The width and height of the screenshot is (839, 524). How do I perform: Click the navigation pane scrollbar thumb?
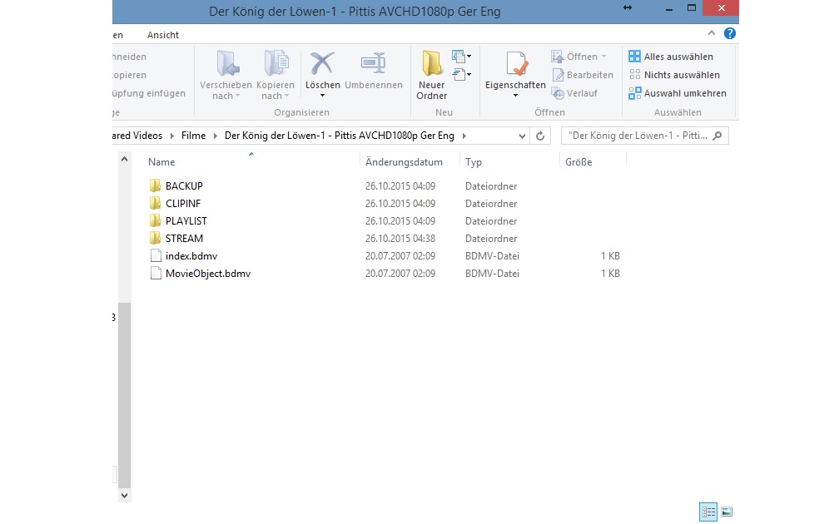[x=124, y=395]
